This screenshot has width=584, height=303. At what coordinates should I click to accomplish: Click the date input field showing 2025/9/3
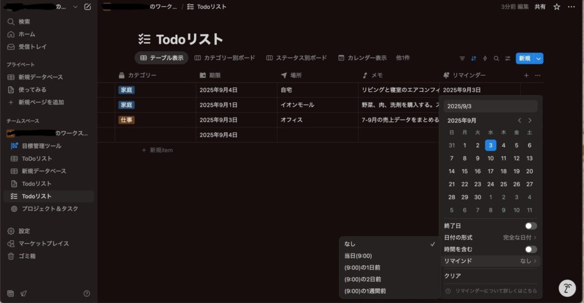pos(490,106)
